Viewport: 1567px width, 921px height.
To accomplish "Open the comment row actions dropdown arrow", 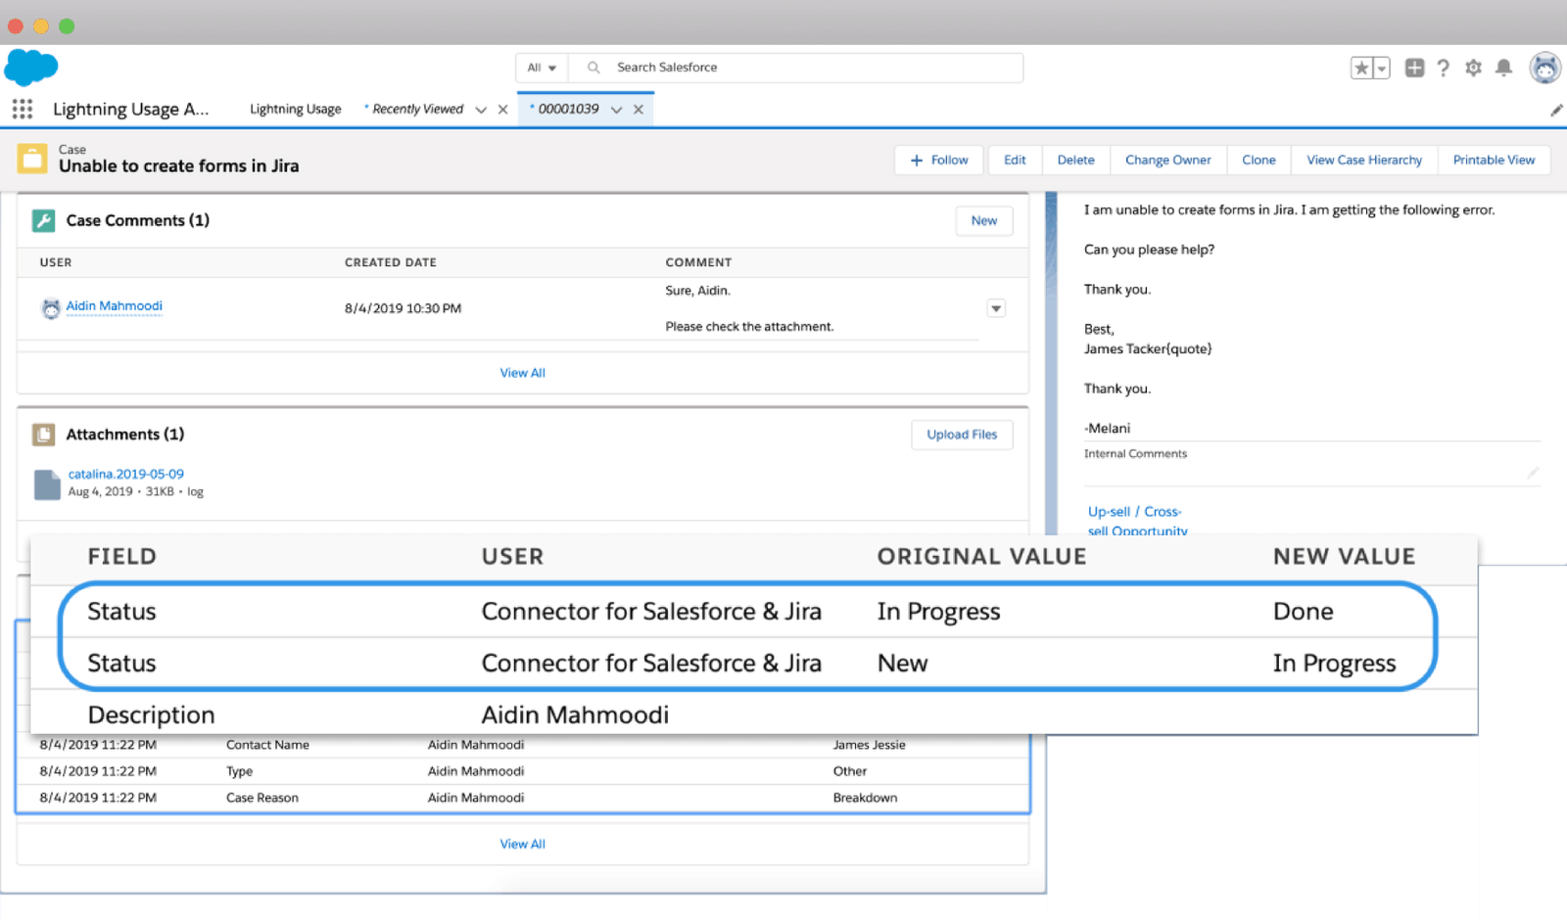I will tap(995, 307).
